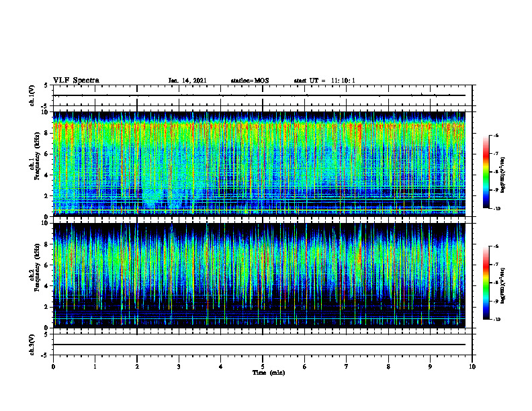This screenshot has height=411, width=532.
Task: Click the "-6" label on ch.1 color bar
Action: point(496,135)
